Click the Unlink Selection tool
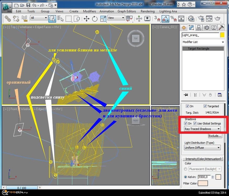This screenshot has width=229, height=196. click(x=16, y=19)
